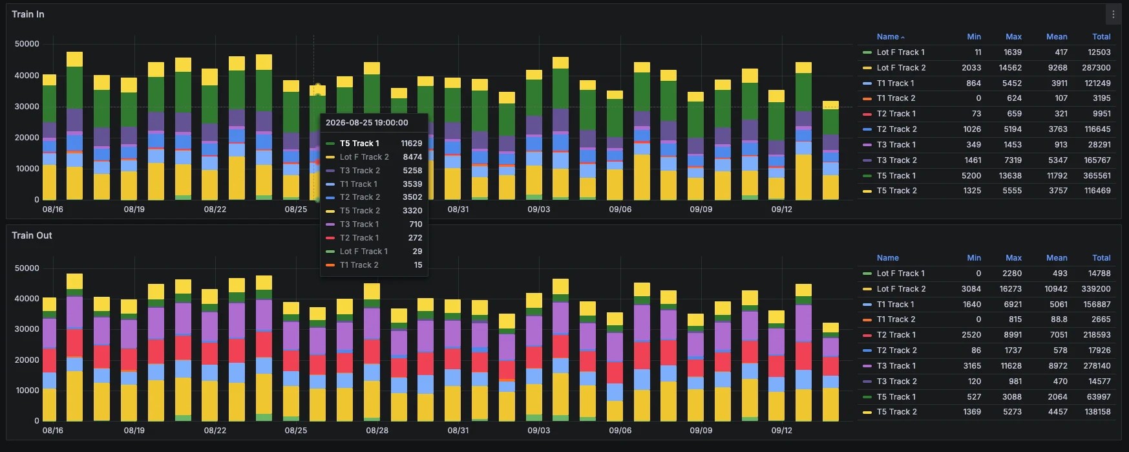Click T3 Track 1 color swatch in Train Out legend

click(x=867, y=366)
